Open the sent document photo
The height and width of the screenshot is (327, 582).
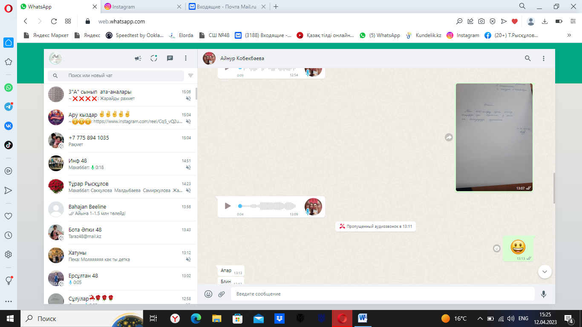coord(494,137)
